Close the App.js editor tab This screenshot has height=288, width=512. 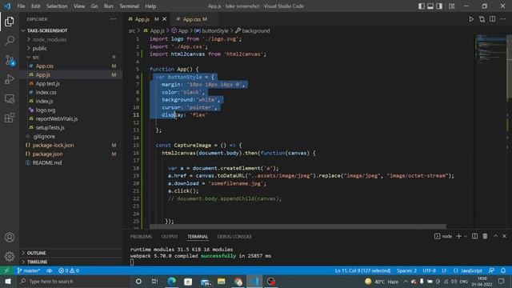(164, 19)
